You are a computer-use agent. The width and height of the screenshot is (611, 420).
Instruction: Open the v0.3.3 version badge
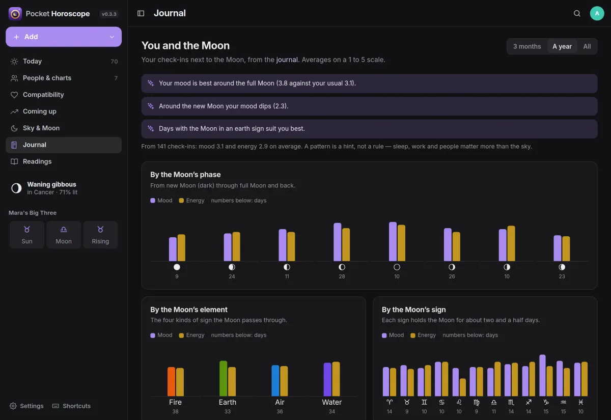click(109, 14)
